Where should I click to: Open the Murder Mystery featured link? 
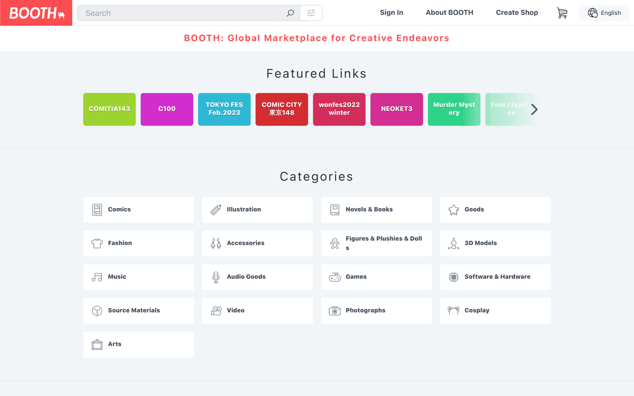click(x=454, y=109)
